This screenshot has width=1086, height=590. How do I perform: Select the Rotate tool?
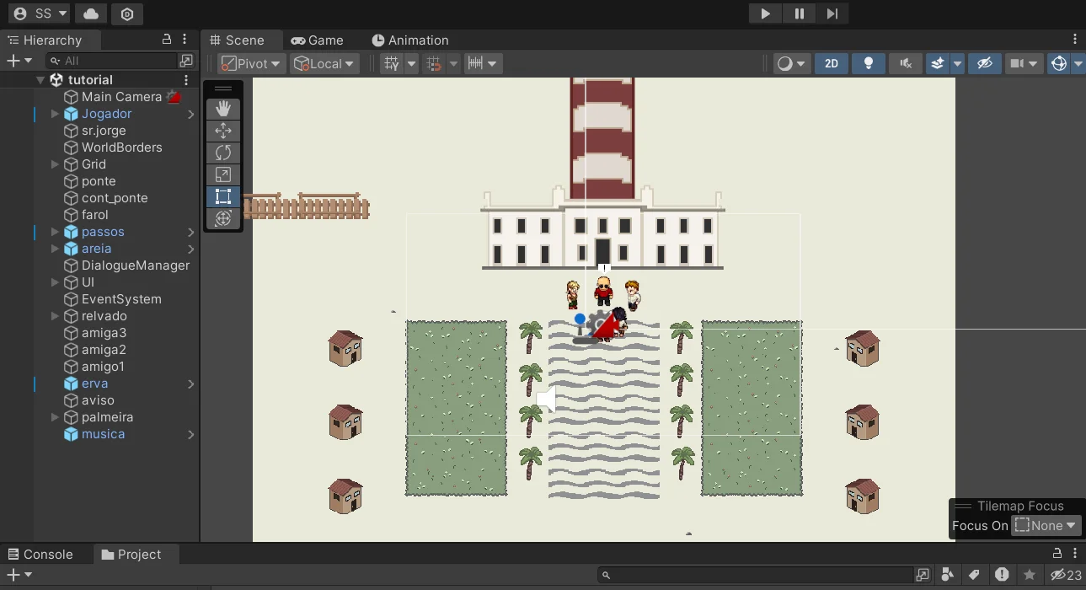click(x=223, y=153)
